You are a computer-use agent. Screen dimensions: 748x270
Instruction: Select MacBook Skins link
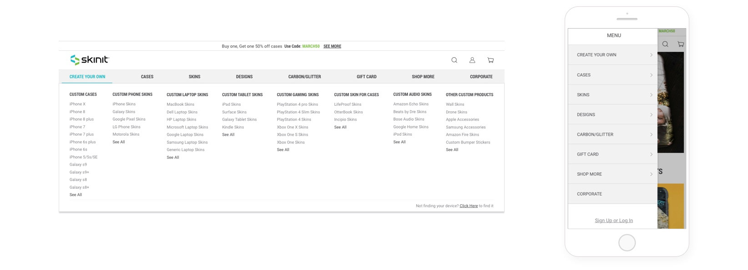click(x=181, y=104)
